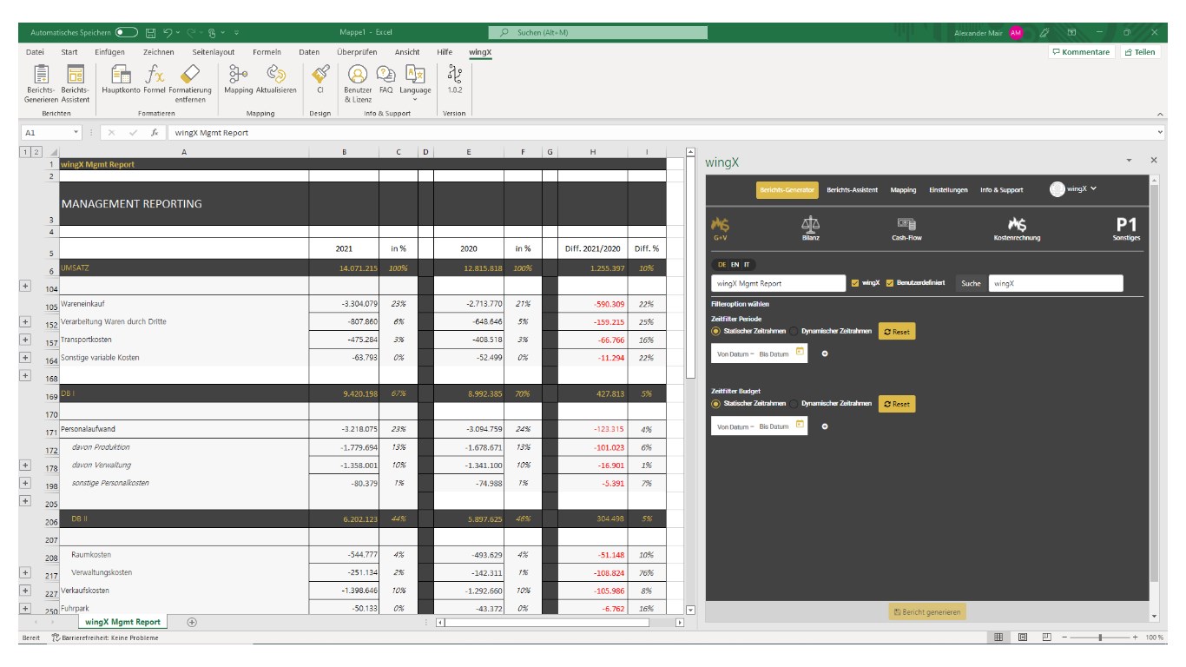The width and height of the screenshot is (1186, 667).
Task: Open the calendar in Zeitfilter Budget
Action: point(800,426)
